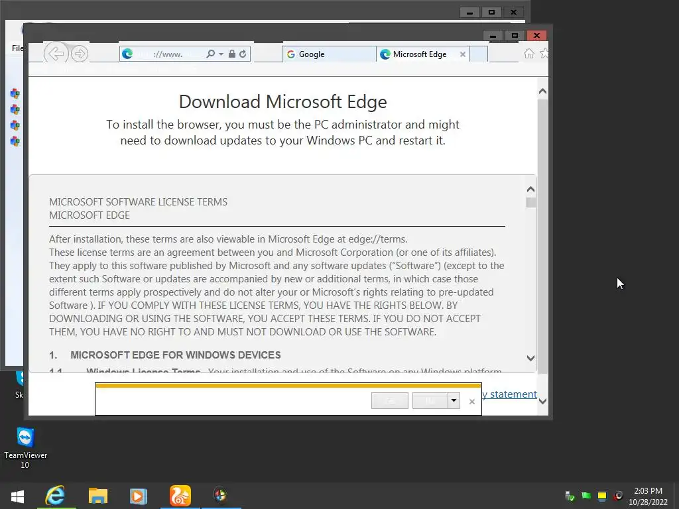Open UC Browser from taskbar

pos(180,496)
